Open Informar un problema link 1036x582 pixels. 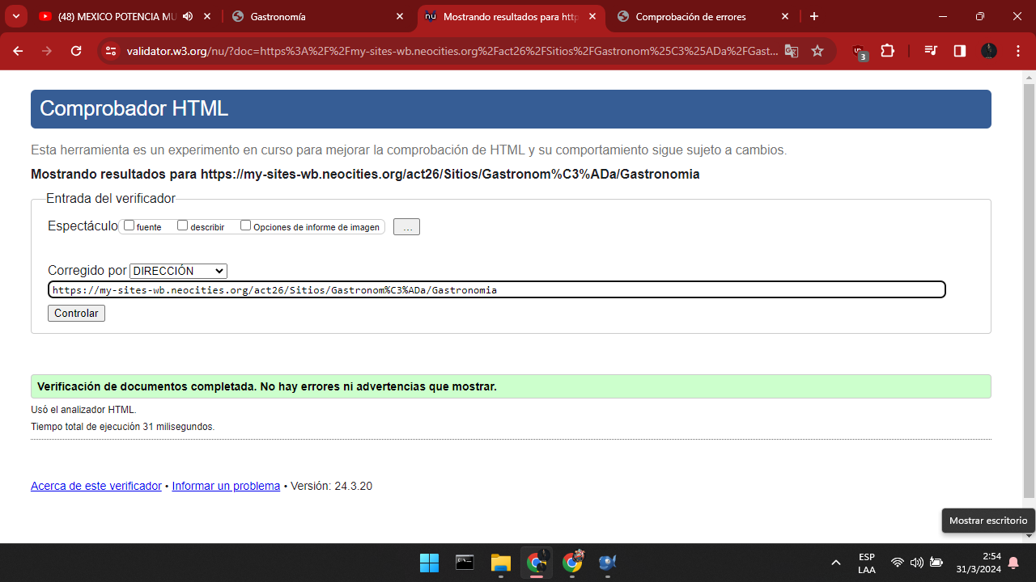tap(226, 486)
